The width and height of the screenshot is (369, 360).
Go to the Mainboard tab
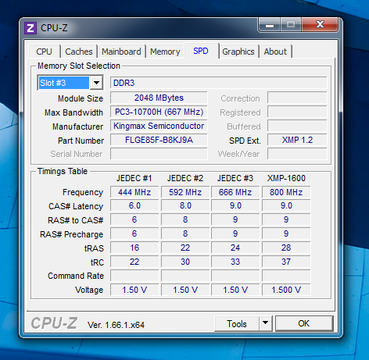(121, 52)
